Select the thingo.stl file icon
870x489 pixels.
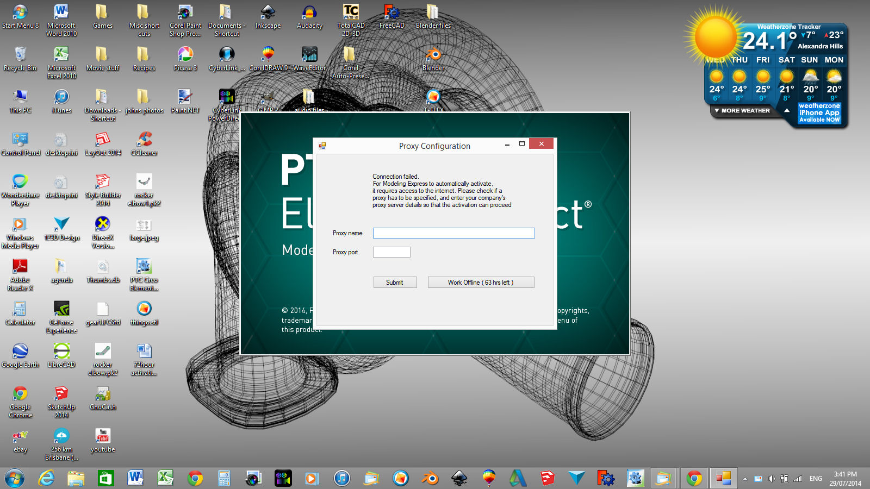point(144,313)
